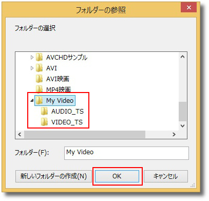Click the OK button
209x201 pixels.
tap(117, 176)
